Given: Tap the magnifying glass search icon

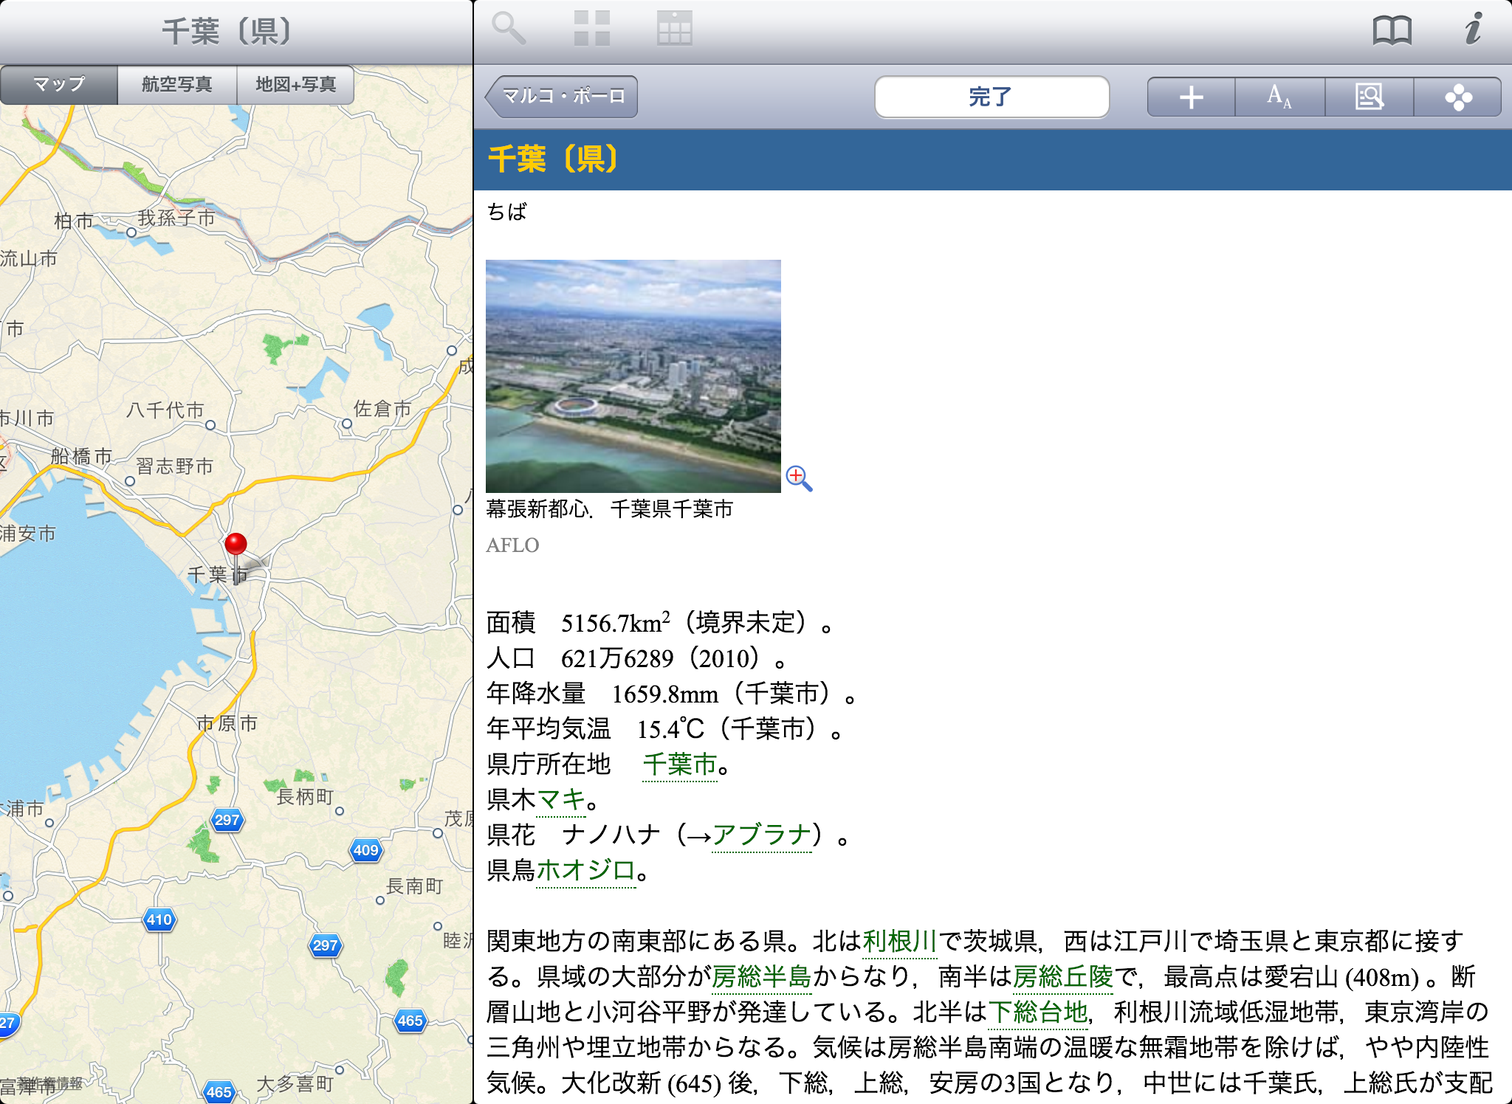Looking at the screenshot, I should (509, 29).
